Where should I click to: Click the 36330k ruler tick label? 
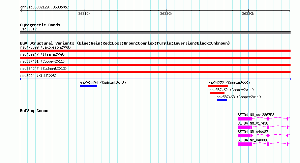click(x=248, y=13)
